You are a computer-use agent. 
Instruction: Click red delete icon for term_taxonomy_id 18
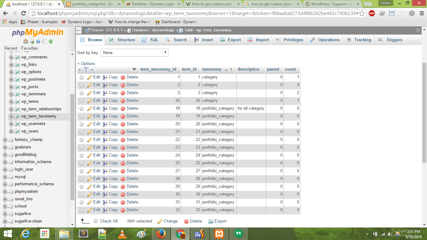[x=123, y=108]
